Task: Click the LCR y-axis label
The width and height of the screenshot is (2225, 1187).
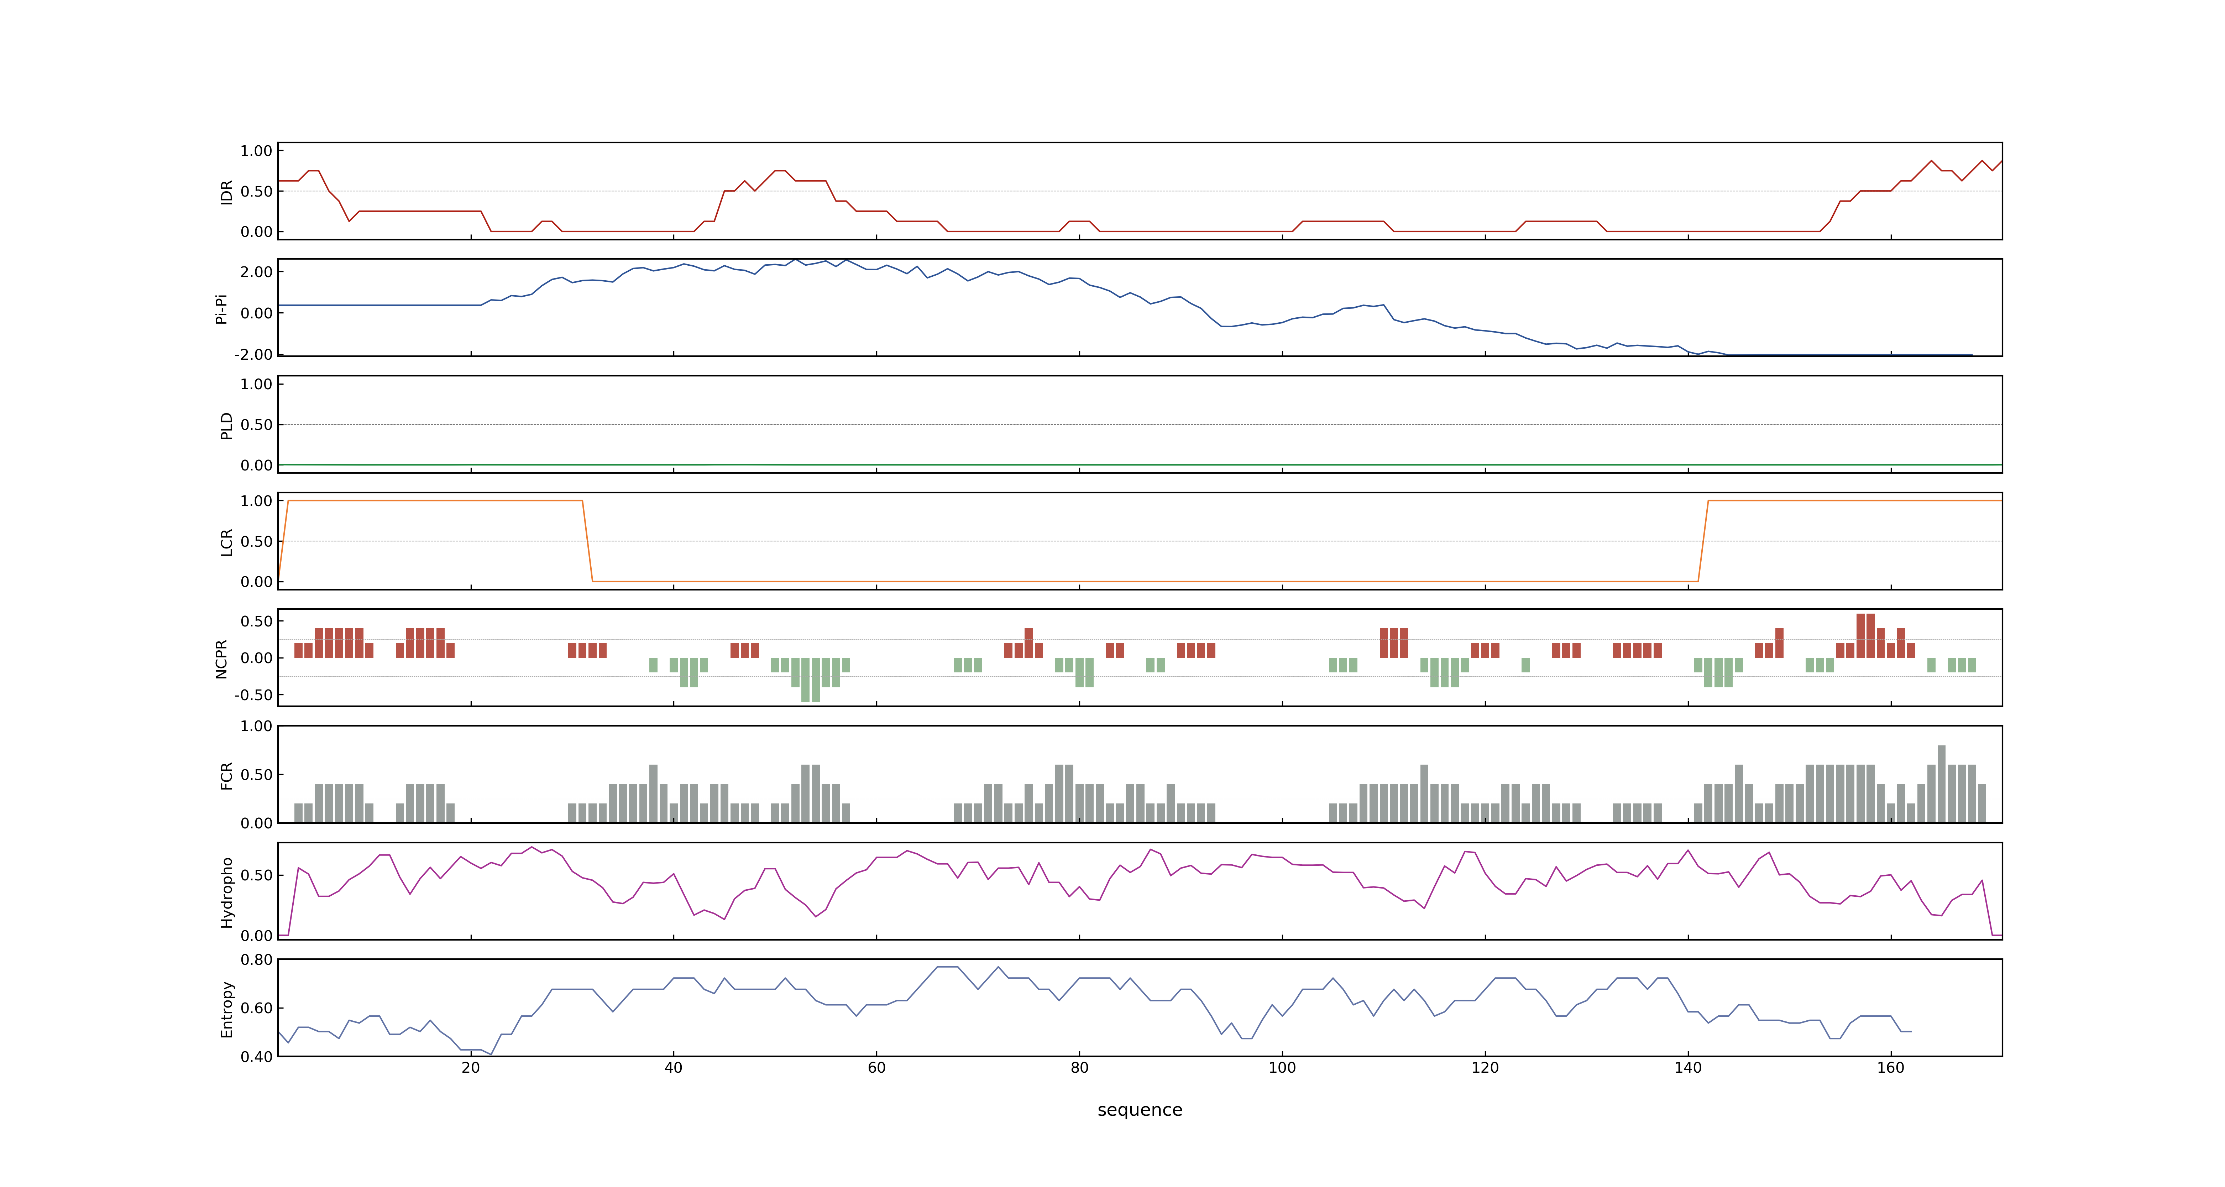Action: (x=226, y=542)
